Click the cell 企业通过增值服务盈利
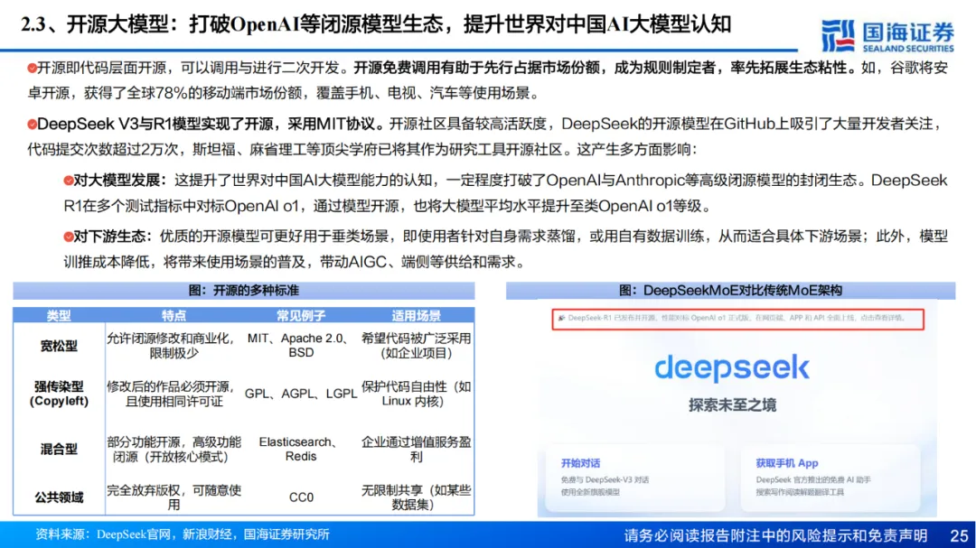 (x=416, y=449)
